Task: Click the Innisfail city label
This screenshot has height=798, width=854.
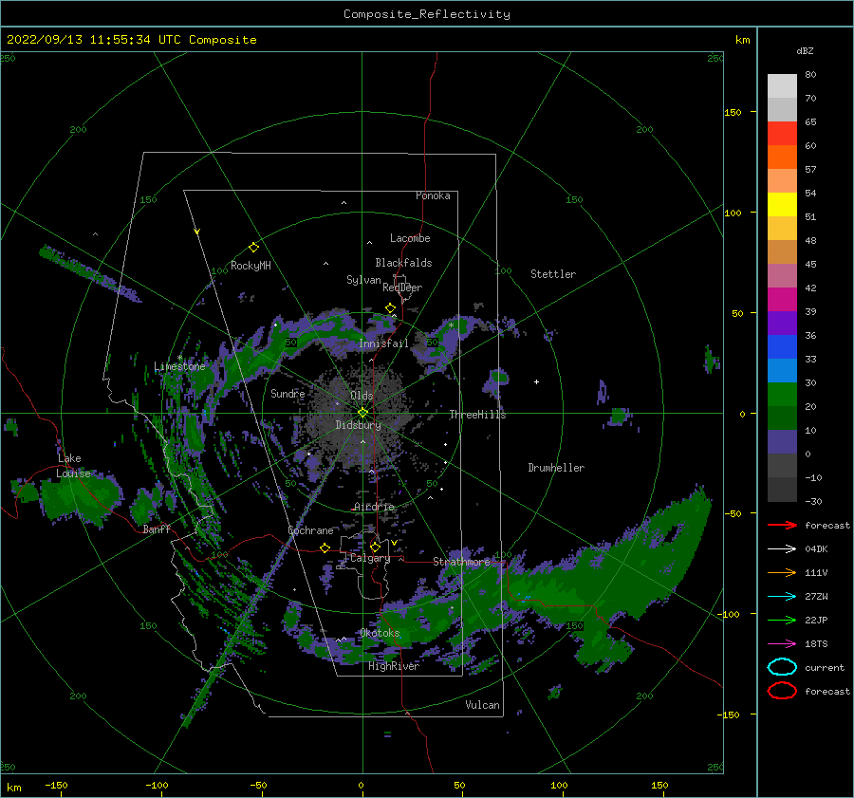Action: [x=383, y=343]
